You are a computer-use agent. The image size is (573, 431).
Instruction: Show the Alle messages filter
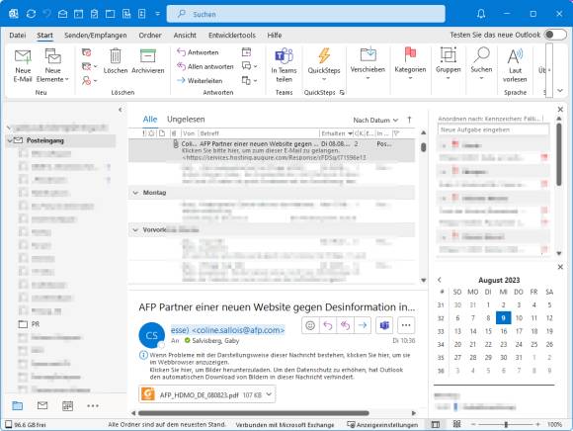[150, 120]
